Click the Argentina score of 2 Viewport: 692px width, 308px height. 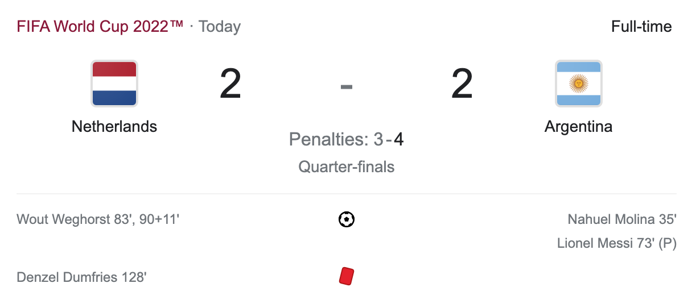coord(462,85)
